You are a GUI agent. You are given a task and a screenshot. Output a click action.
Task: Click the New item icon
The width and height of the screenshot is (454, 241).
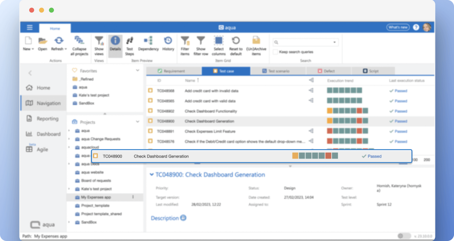click(28, 41)
